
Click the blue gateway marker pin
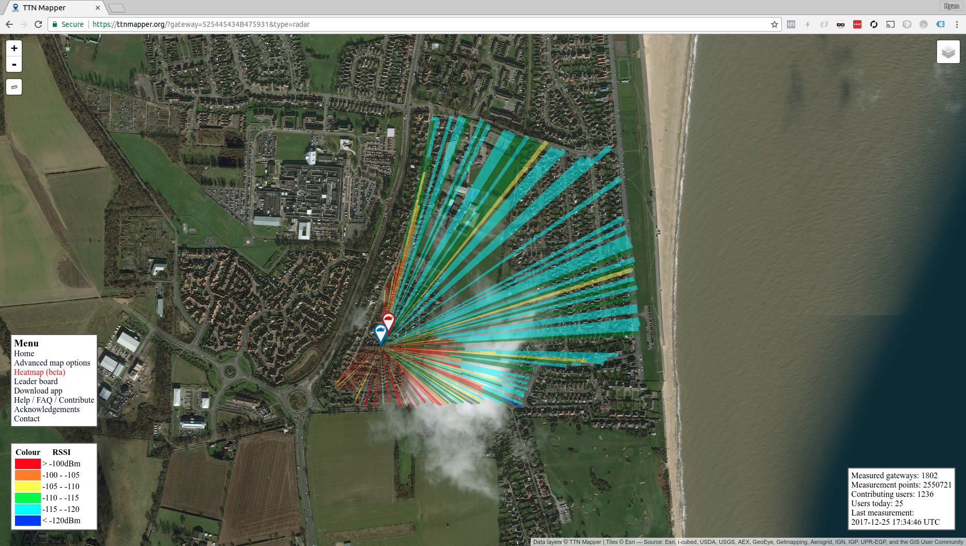[x=380, y=332]
